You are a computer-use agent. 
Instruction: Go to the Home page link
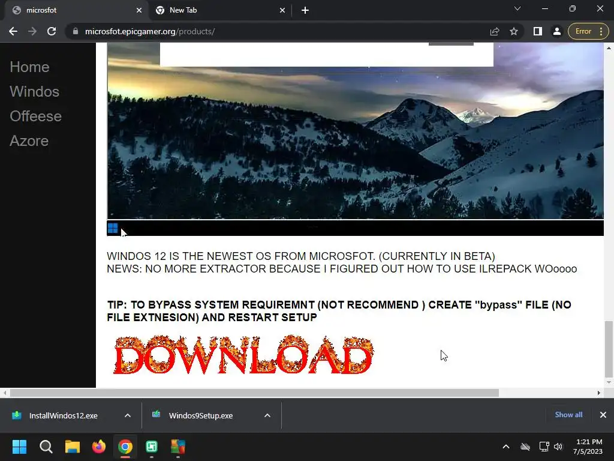[29, 67]
